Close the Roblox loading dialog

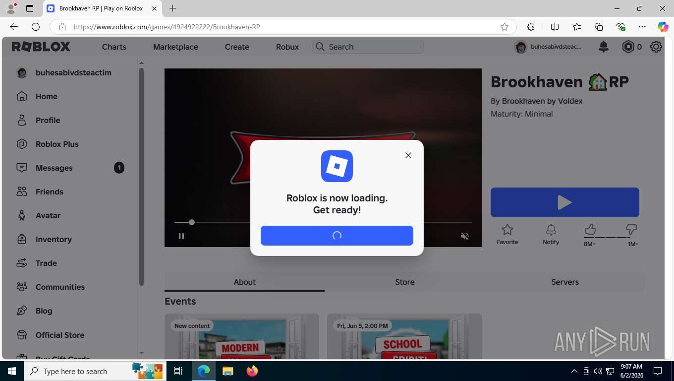[x=408, y=155]
